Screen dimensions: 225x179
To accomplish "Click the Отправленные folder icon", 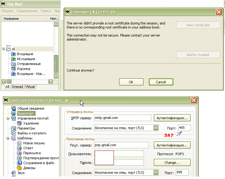I will pyautogui.click(x=14, y=64).
